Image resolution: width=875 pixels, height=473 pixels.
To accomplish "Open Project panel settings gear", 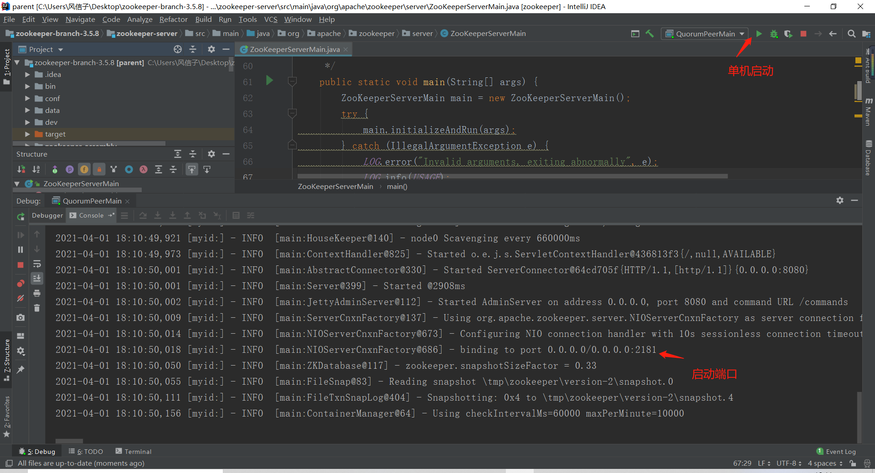I will click(x=211, y=49).
